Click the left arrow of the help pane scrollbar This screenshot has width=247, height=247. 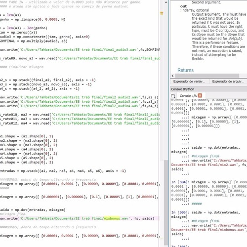pos(172,76)
